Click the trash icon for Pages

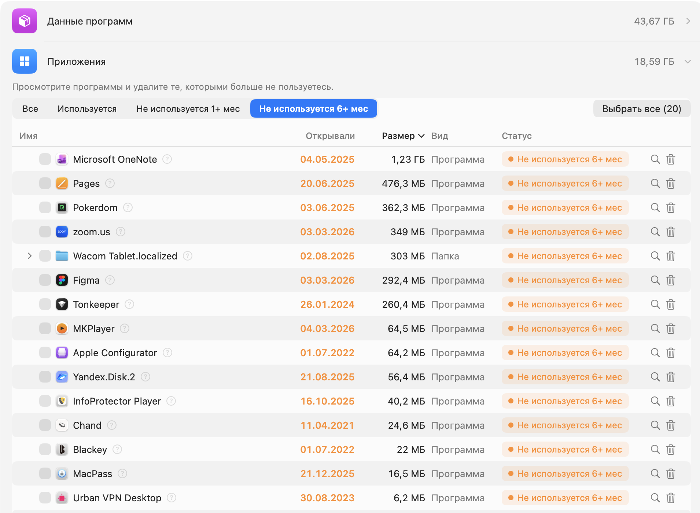pyautogui.click(x=671, y=184)
